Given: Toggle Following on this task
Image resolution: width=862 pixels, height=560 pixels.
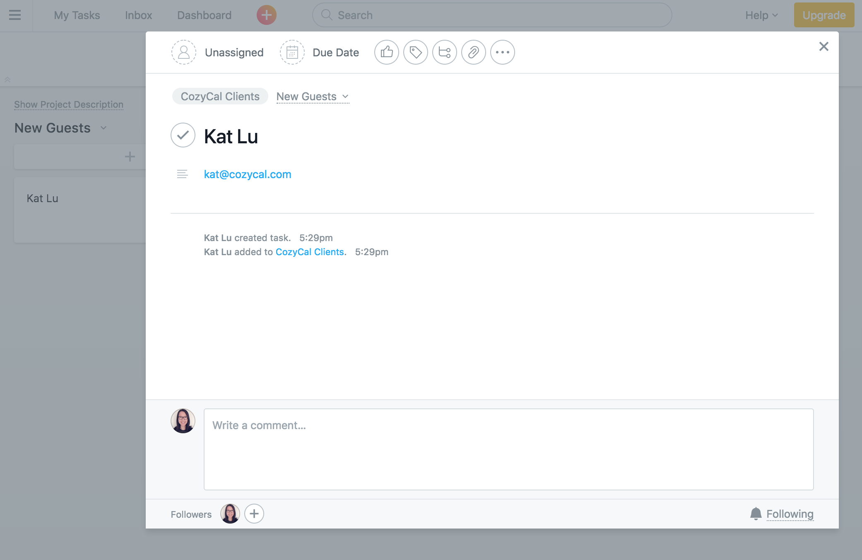Looking at the screenshot, I should (790, 514).
